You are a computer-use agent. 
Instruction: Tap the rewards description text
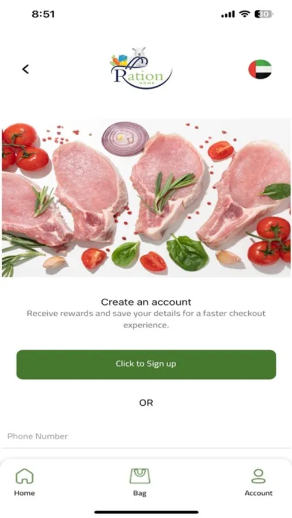[146, 319]
